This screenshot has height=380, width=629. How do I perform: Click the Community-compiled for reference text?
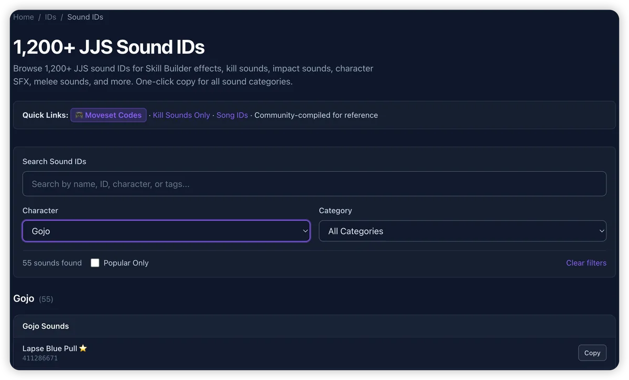pos(316,115)
